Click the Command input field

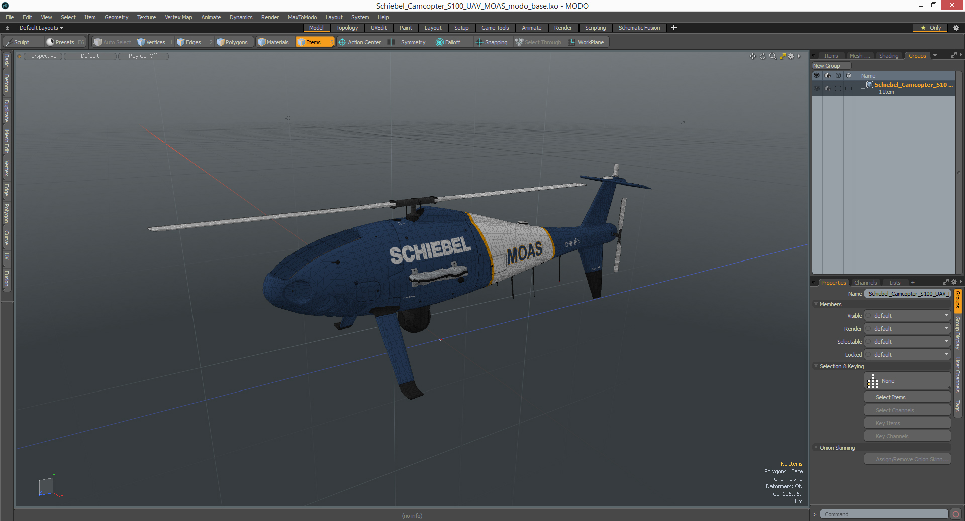(884, 514)
